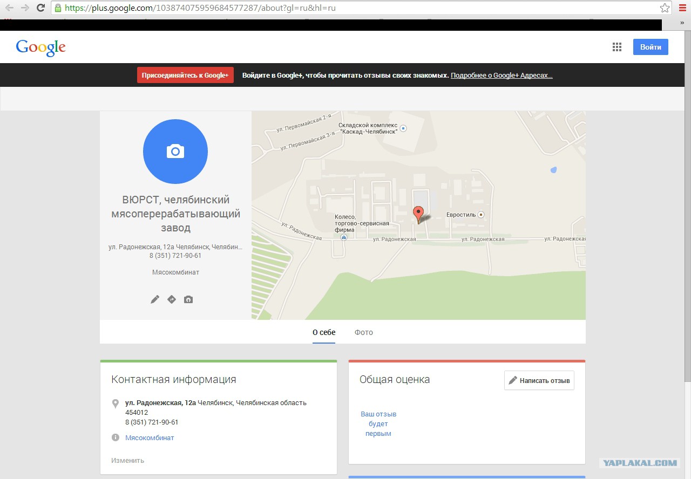Click the Изменить link
The image size is (691, 479).
[x=127, y=461]
